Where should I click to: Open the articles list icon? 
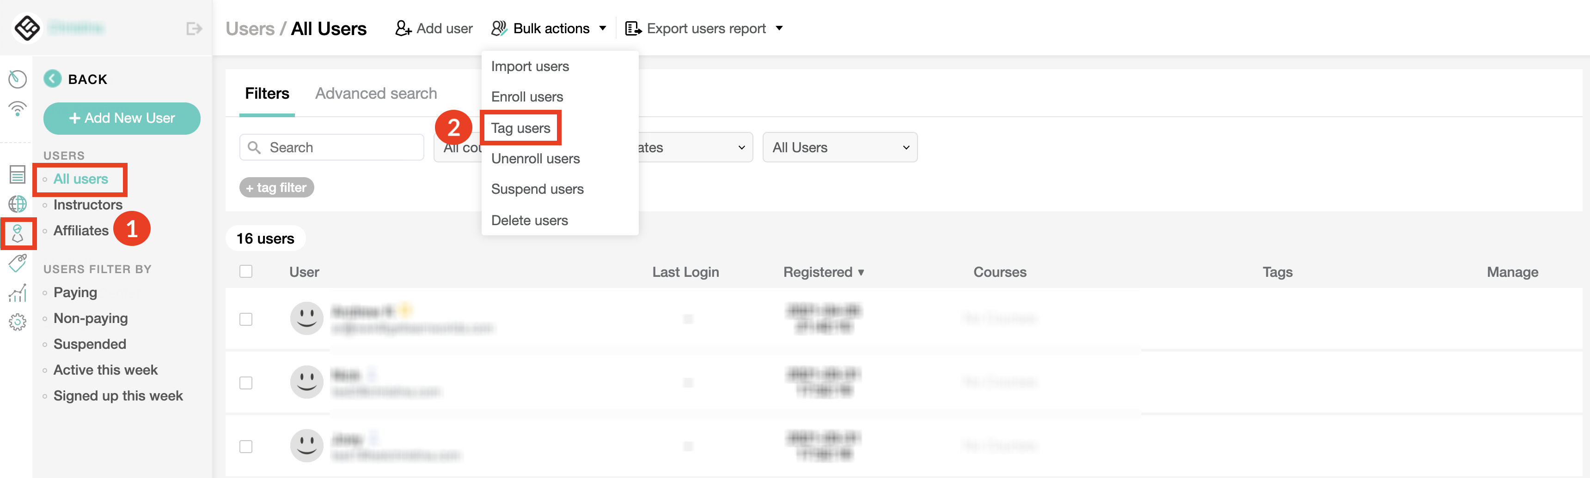(x=17, y=174)
